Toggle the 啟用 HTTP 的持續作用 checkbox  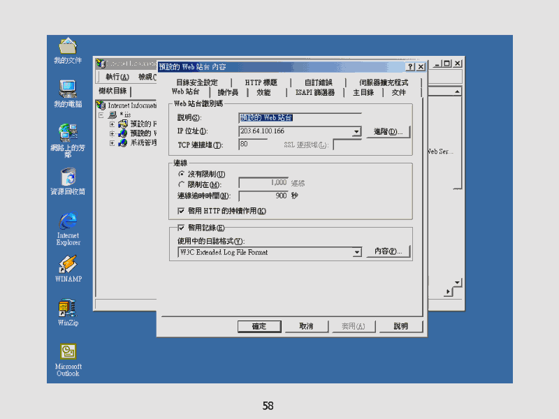pos(182,211)
